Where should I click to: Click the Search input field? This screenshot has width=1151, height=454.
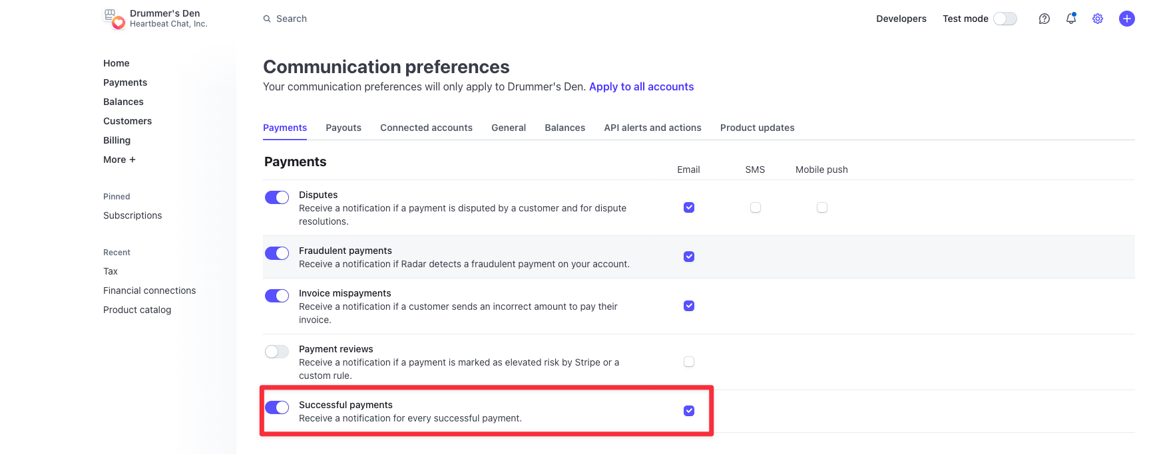click(399, 19)
